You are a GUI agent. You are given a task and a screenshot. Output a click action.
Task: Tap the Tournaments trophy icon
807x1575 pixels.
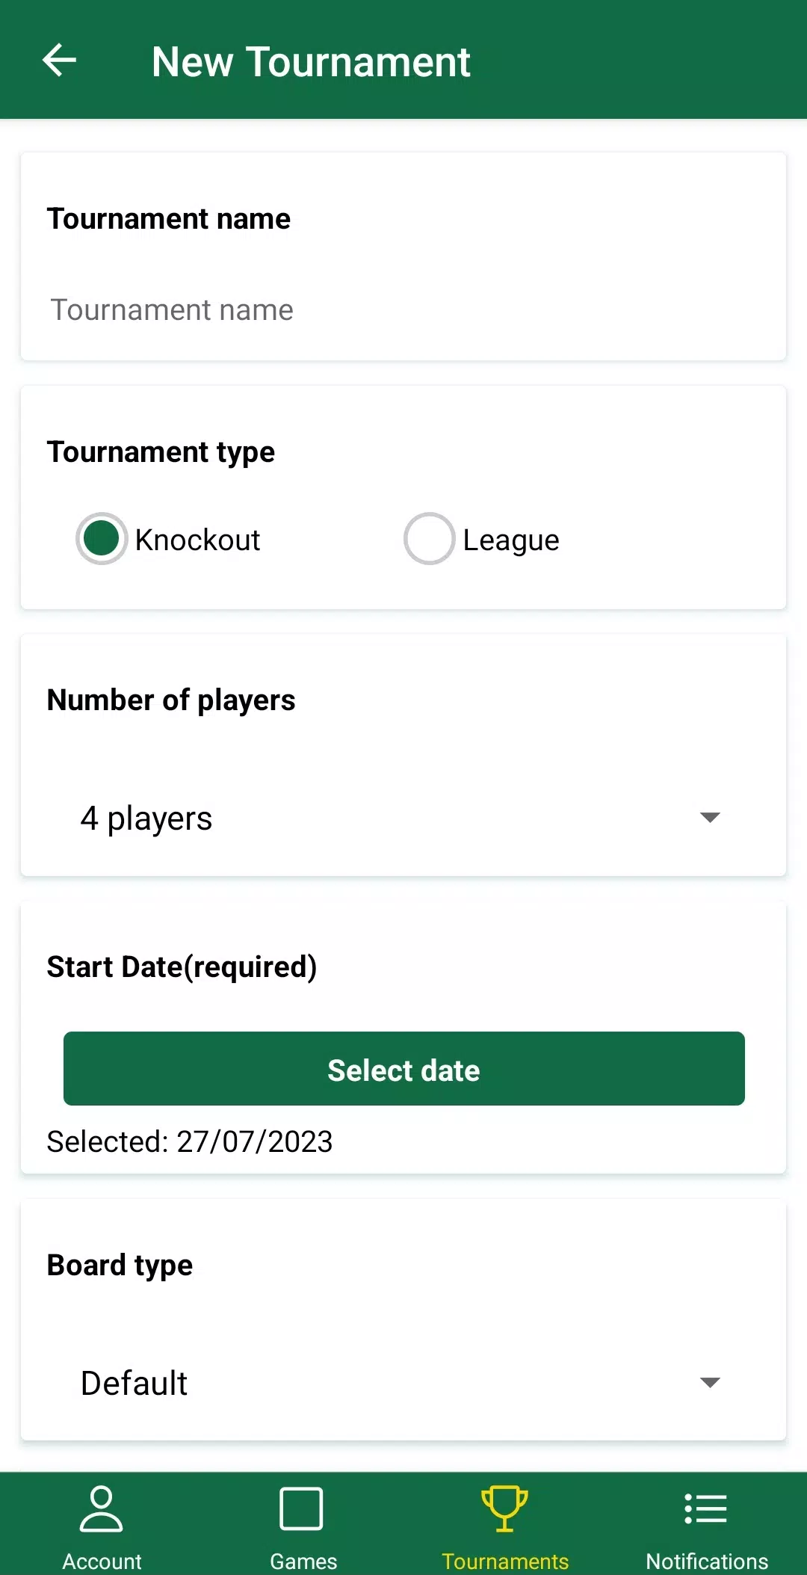click(x=504, y=1509)
